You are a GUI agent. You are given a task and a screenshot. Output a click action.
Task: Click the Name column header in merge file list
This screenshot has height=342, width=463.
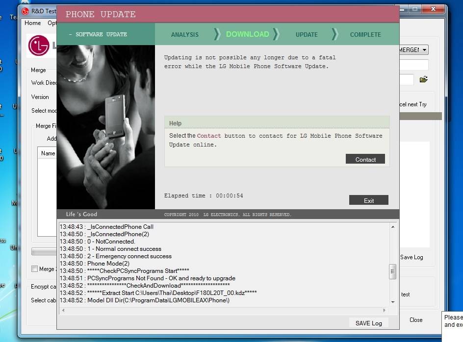(x=48, y=153)
